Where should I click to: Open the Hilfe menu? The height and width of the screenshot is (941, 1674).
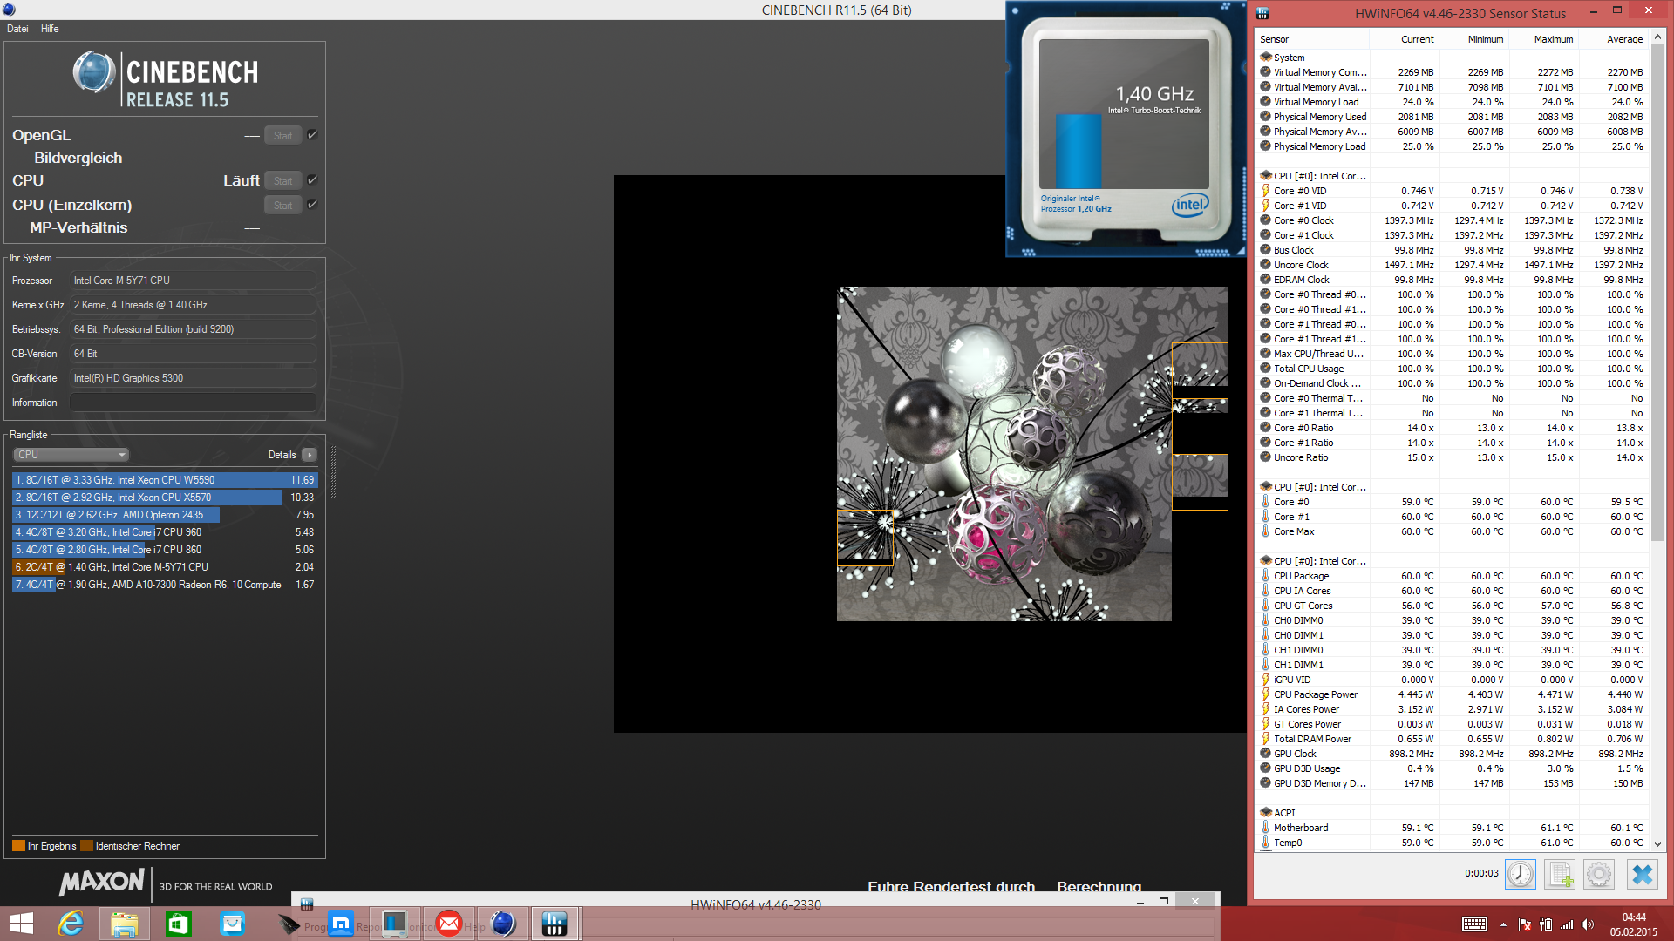click(x=50, y=29)
